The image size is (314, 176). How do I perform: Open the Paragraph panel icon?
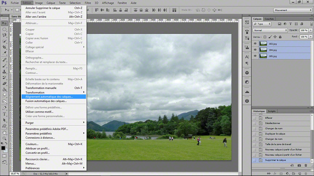[x=247, y=63]
